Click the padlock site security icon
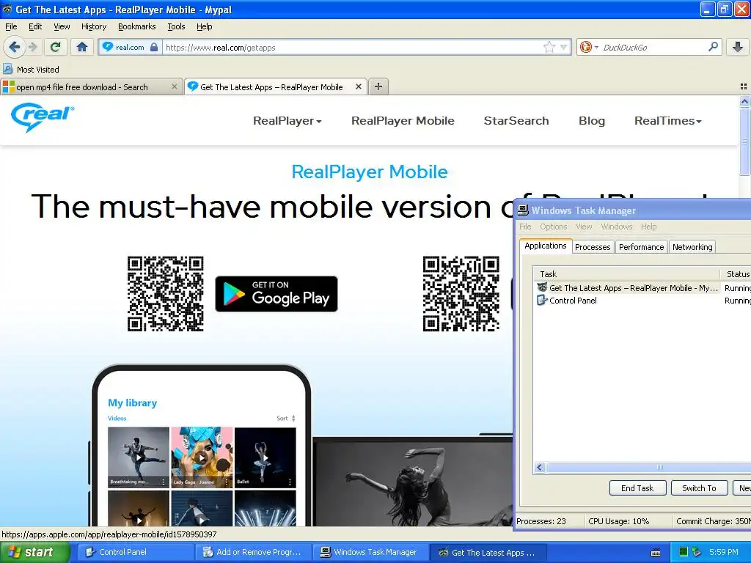The height and width of the screenshot is (563, 751). coord(154,47)
